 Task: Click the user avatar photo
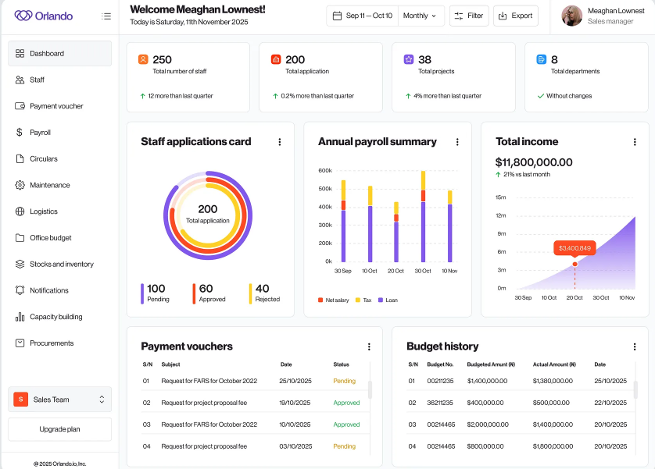pos(572,16)
